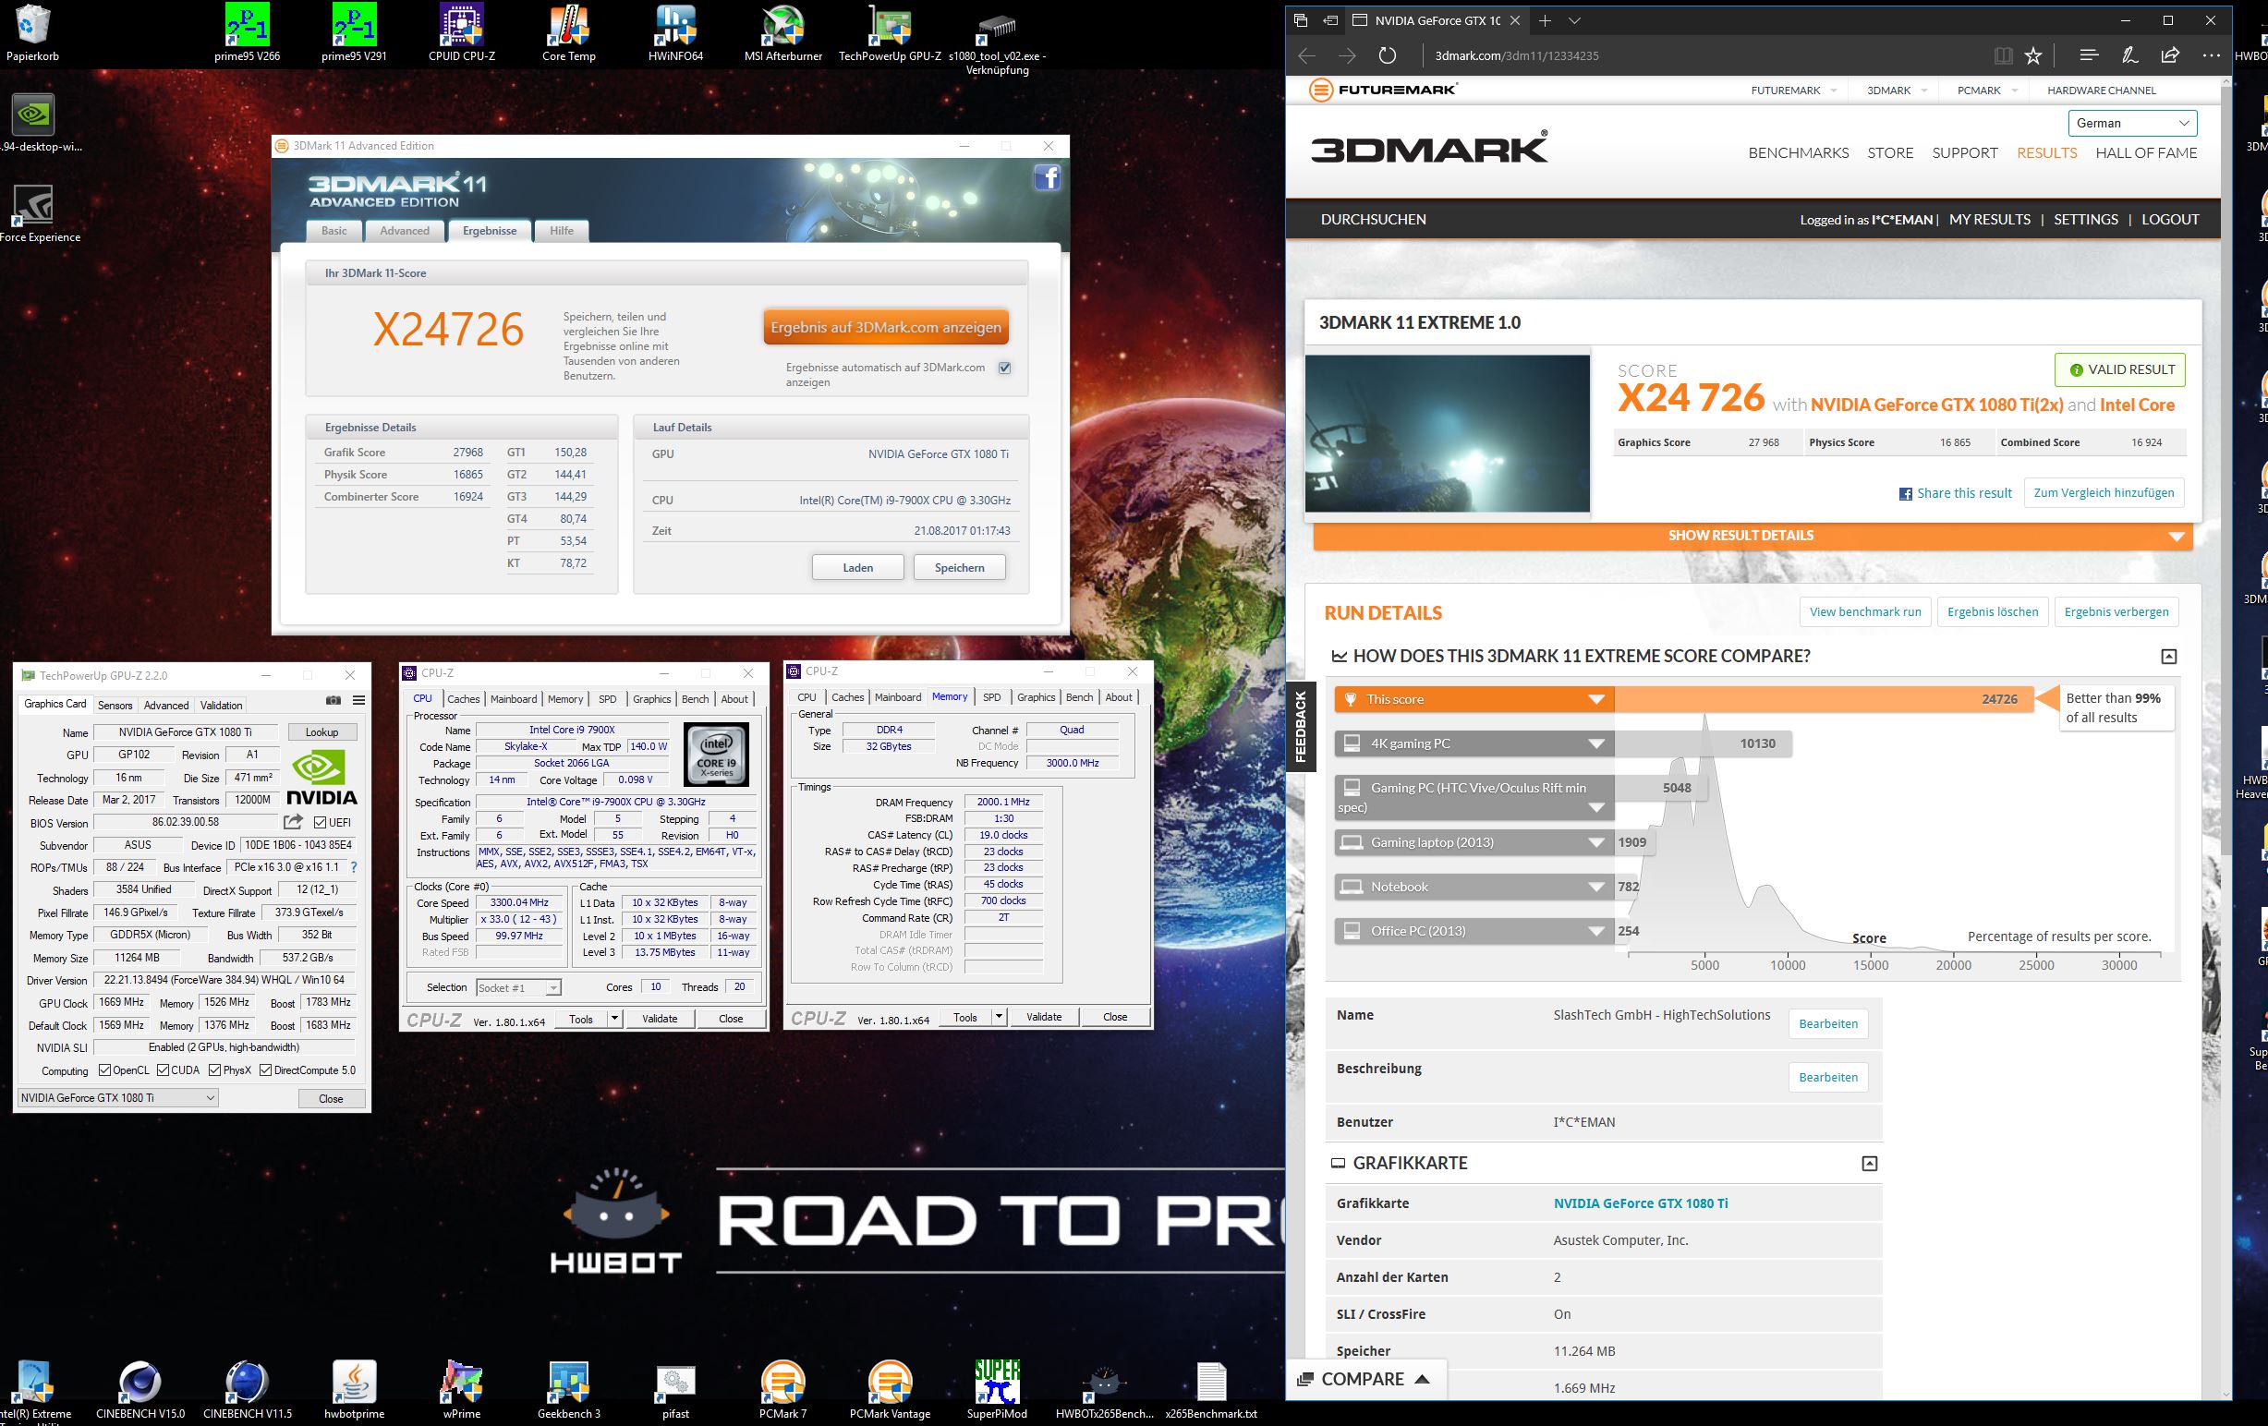
Task: Switch to Advanced tab in 3DMark 11
Action: [405, 231]
